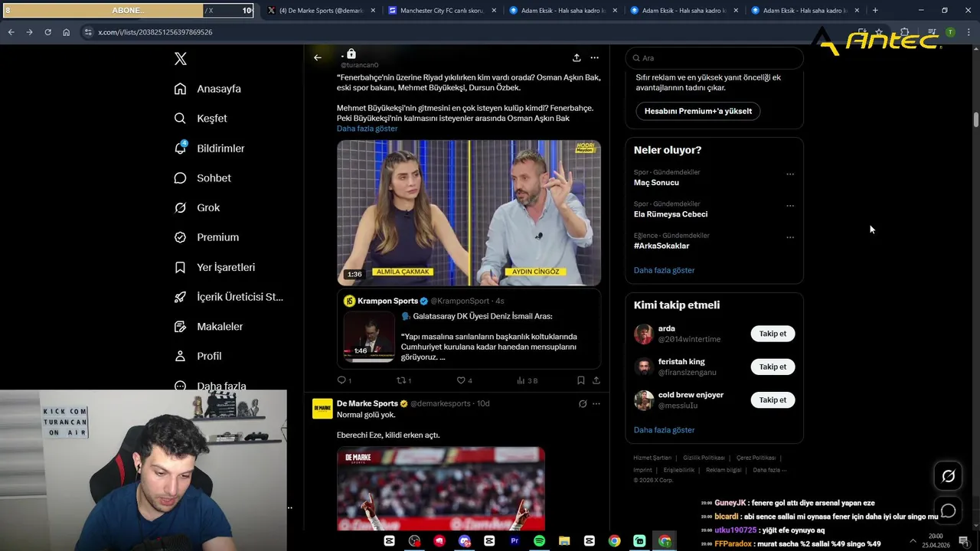Open Bildirimler notifications
The width and height of the screenshot is (980, 551).
click(209, 148)
